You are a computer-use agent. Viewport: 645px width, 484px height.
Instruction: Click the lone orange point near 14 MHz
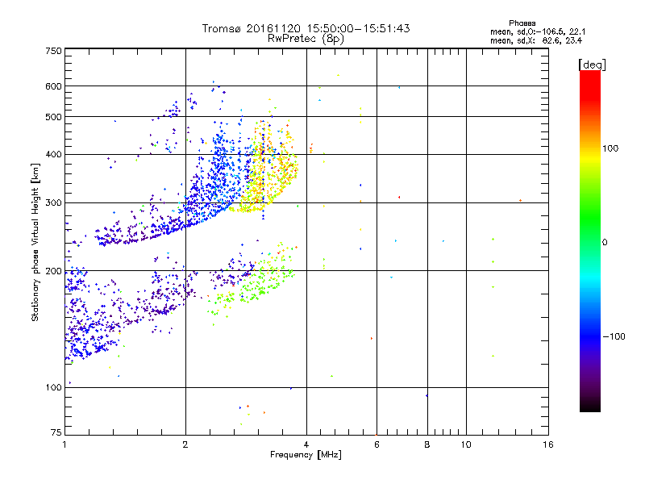pyautogui.click(x=520, y=200)
